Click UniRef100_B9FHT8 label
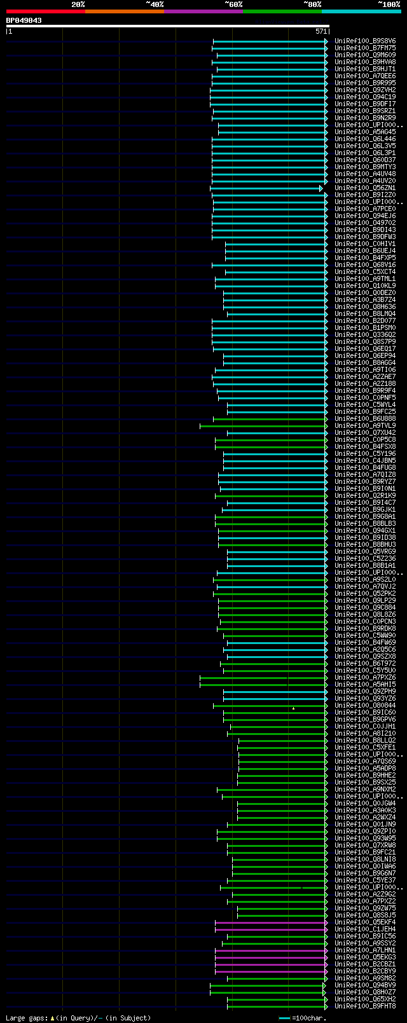 pos(365,1006)
